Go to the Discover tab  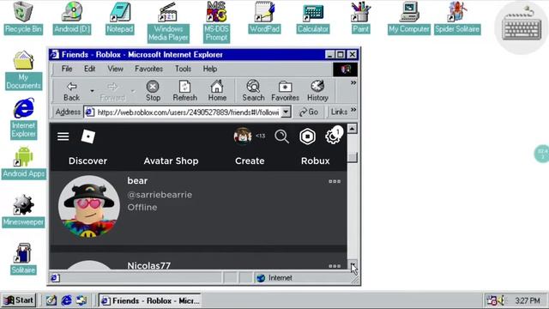[x=87, y=161]
